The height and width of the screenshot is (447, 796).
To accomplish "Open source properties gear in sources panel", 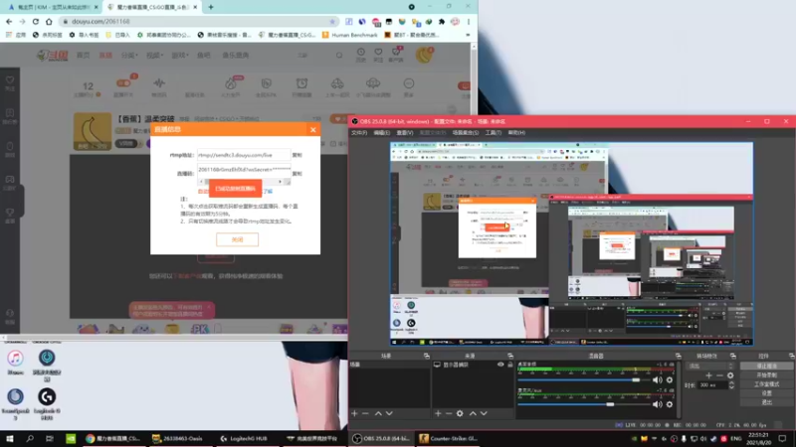I will click(460, 413).
